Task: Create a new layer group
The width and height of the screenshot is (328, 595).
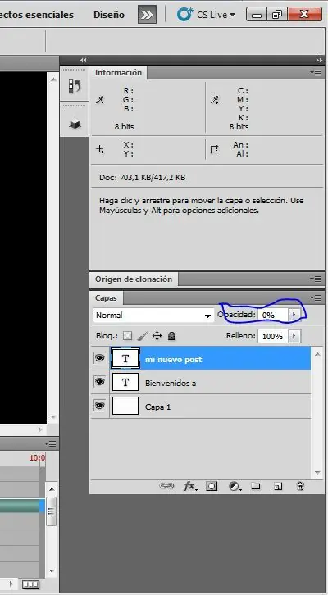Action: tap(256, 486)
